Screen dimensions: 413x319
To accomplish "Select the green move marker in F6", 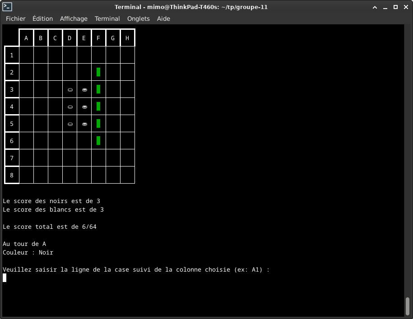I will (x=98, y=141).
